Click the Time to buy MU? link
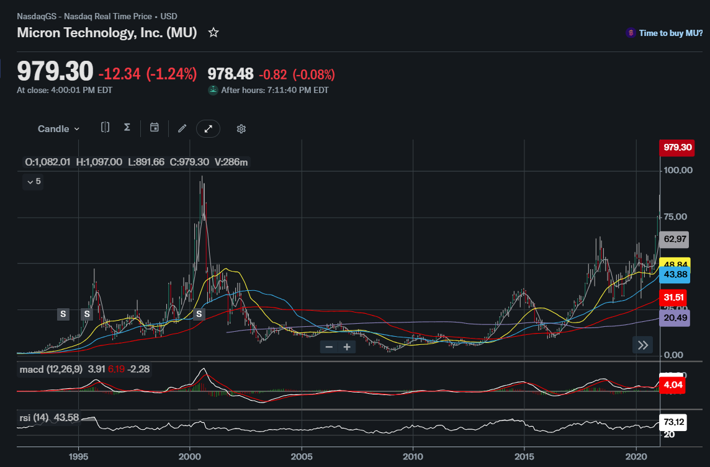Screen dimensions: 710x467 coord(671,33)
